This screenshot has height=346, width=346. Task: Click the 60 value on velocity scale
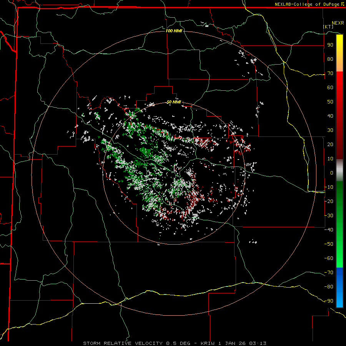pos(330,88)
